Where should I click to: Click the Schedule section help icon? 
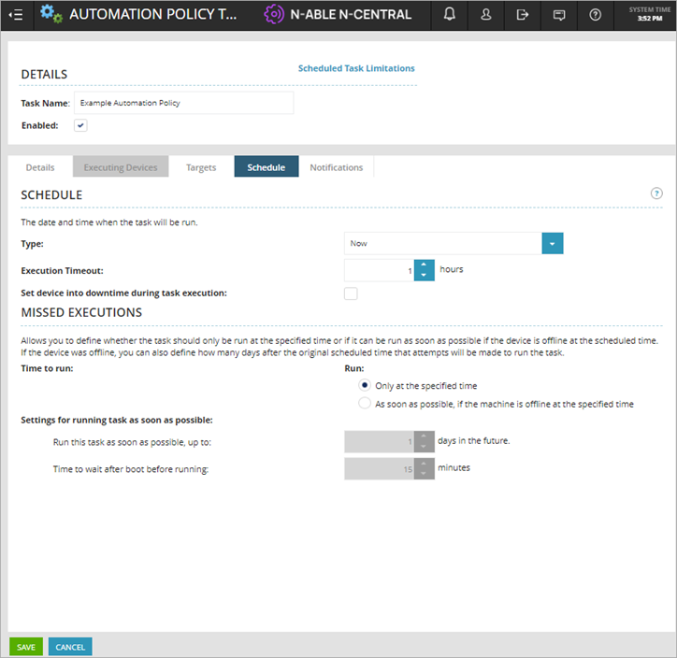point(656,193)
